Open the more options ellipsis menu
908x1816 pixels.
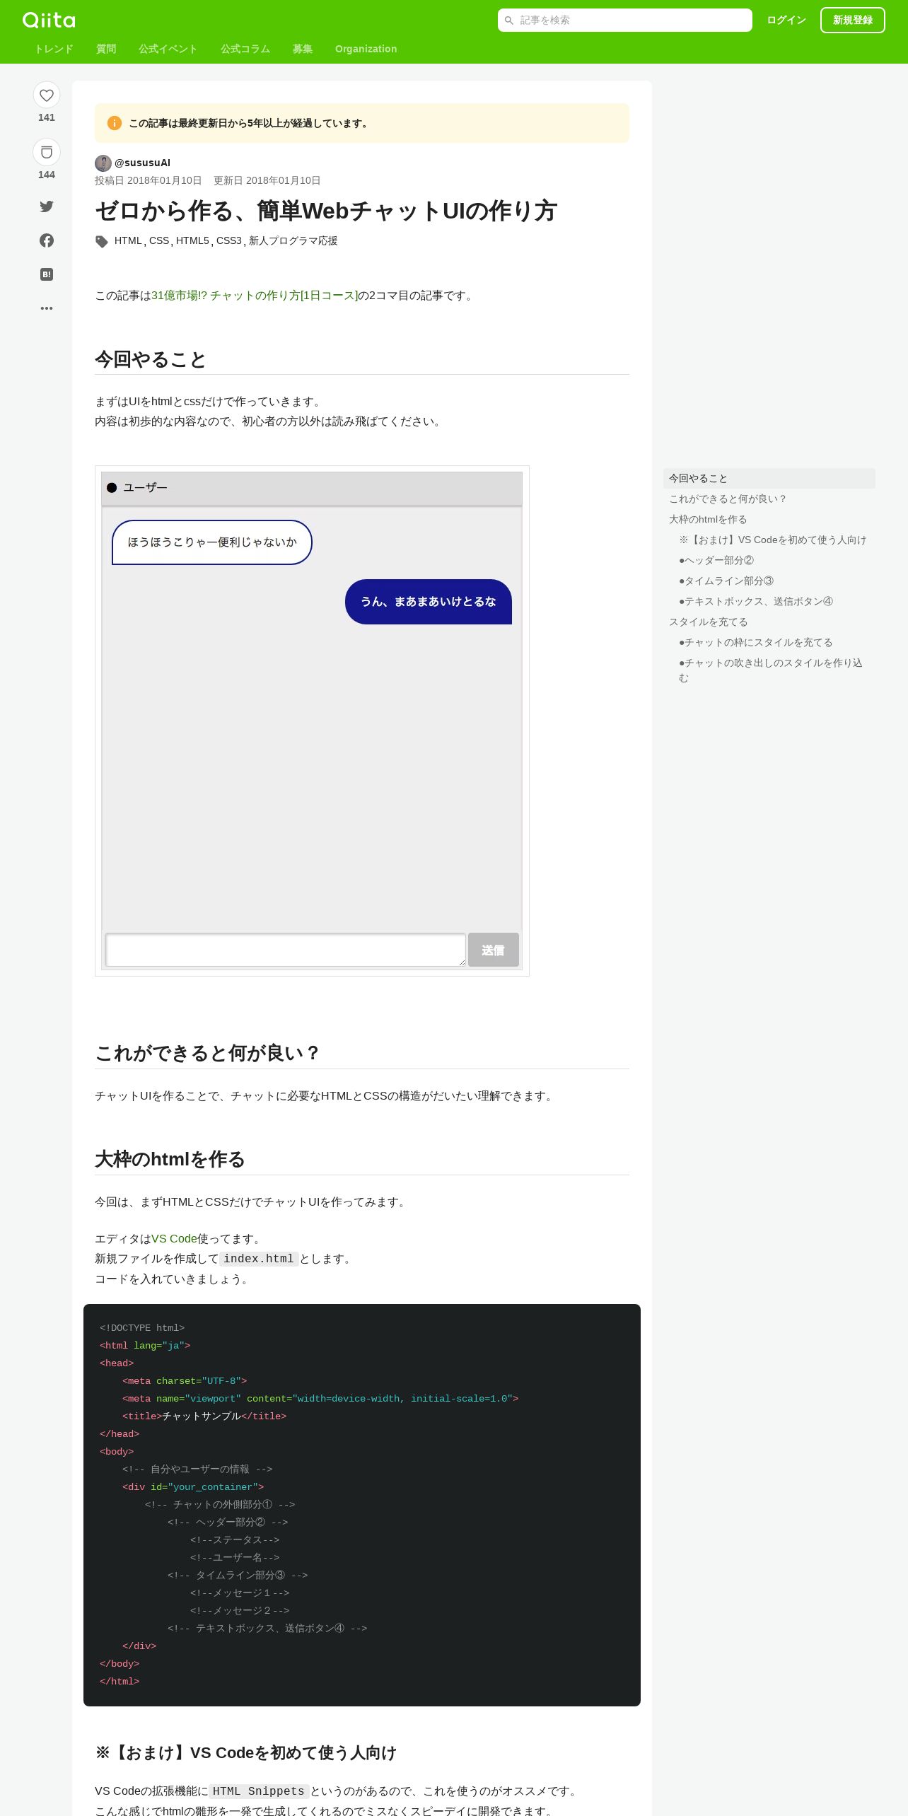click(x=47, y=308)
